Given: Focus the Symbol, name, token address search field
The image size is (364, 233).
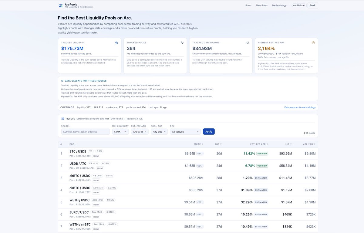Looking at the screenshot, I should click(86, 132).
